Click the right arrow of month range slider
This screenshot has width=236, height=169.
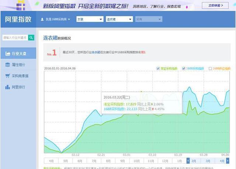click(228, 161)
